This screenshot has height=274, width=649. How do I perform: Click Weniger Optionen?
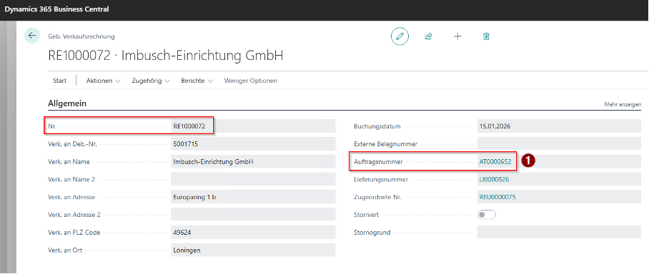250,81
